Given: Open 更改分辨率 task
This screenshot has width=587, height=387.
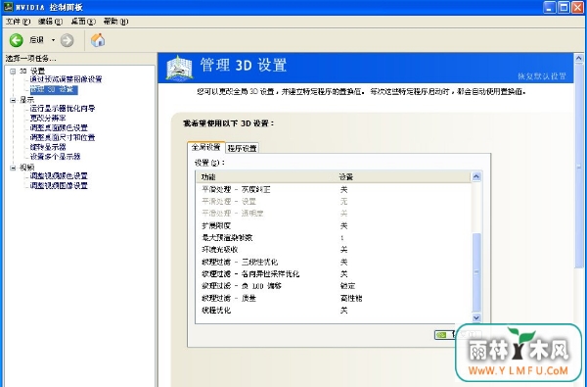Looking at the screenshot, I should (48, 118).
